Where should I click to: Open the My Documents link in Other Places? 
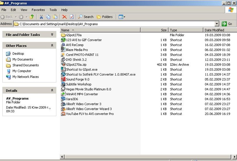click(x=23, y=59)
